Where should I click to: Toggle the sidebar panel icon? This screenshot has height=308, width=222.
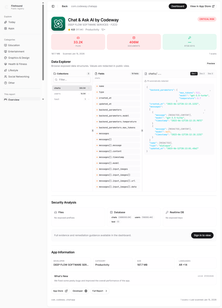(x=53, y=6)
